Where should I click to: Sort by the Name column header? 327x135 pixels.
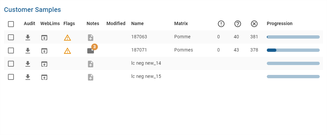137,23
